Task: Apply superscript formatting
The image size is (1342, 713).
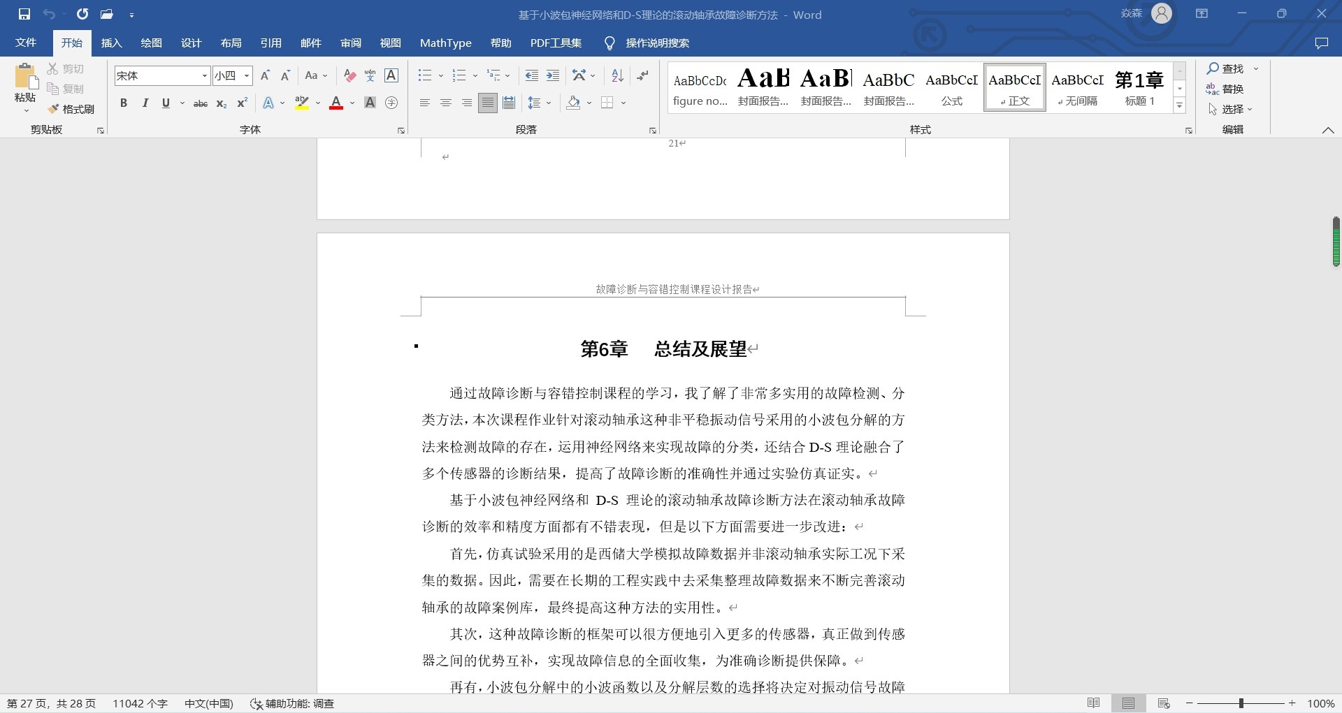Action: click(x=241, y=103)
